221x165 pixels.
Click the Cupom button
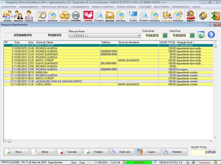pos(148,152)
